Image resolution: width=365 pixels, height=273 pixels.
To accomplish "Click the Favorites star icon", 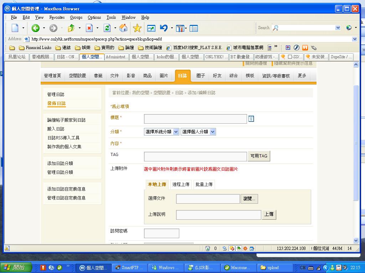I will [137, 28].
